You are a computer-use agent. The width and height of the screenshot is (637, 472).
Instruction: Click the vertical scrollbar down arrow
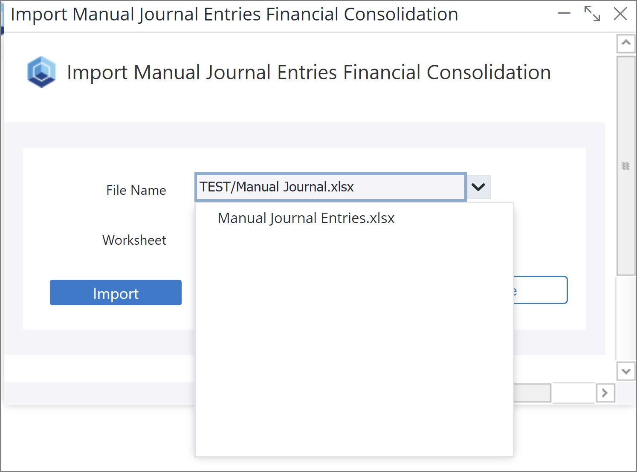click(626, 371)
